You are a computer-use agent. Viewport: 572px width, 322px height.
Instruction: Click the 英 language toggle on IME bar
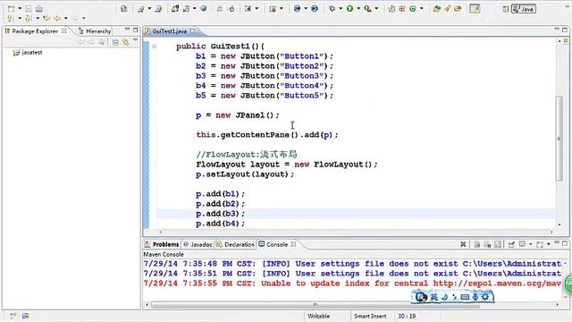pos(433,297)
